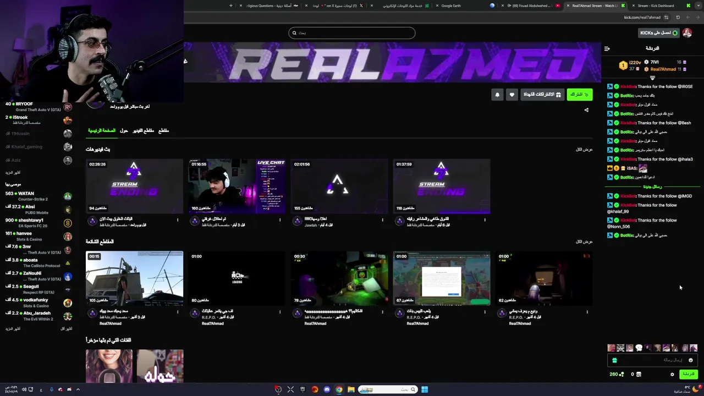Send with the green الدردشة chat button

[x=688, y=374]
